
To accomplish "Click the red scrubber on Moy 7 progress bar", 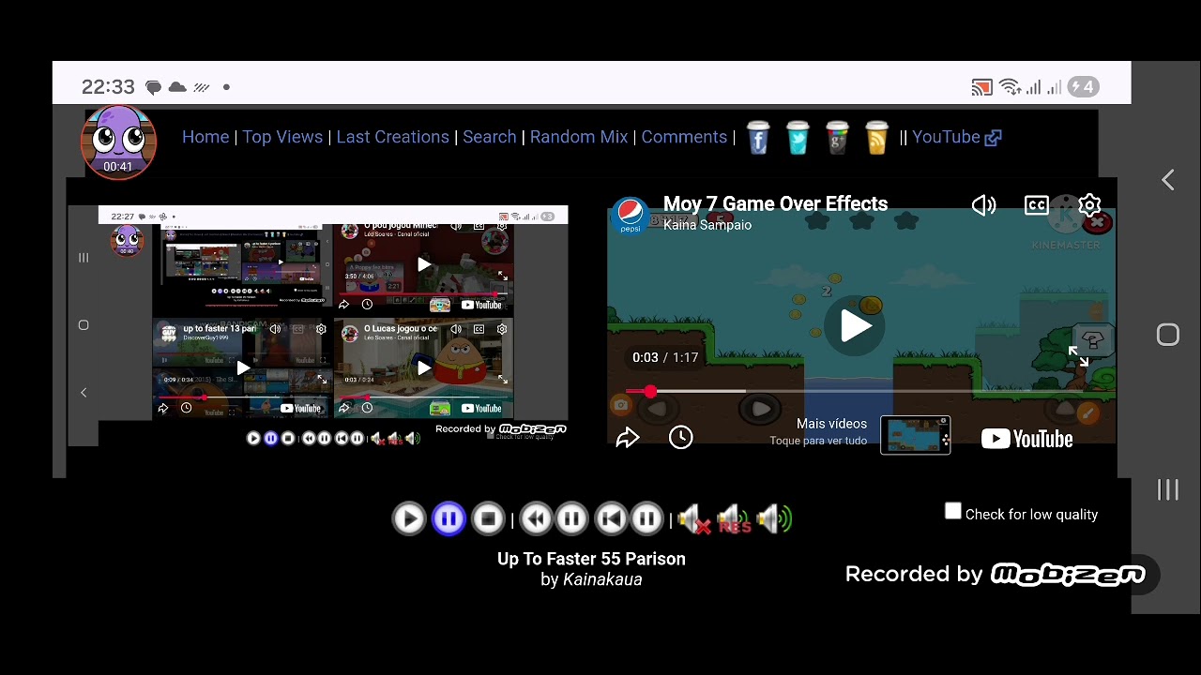I will coord(650,391).
